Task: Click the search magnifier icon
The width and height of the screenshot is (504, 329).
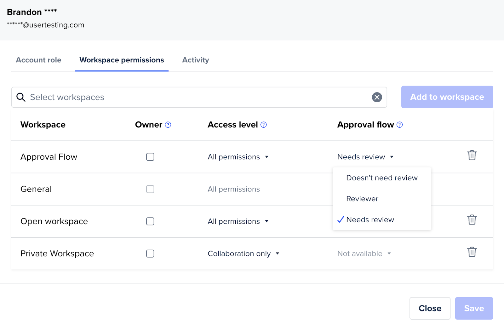Action: point(21,97)
